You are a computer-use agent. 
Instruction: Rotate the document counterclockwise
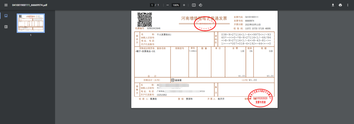pos(200,5)
